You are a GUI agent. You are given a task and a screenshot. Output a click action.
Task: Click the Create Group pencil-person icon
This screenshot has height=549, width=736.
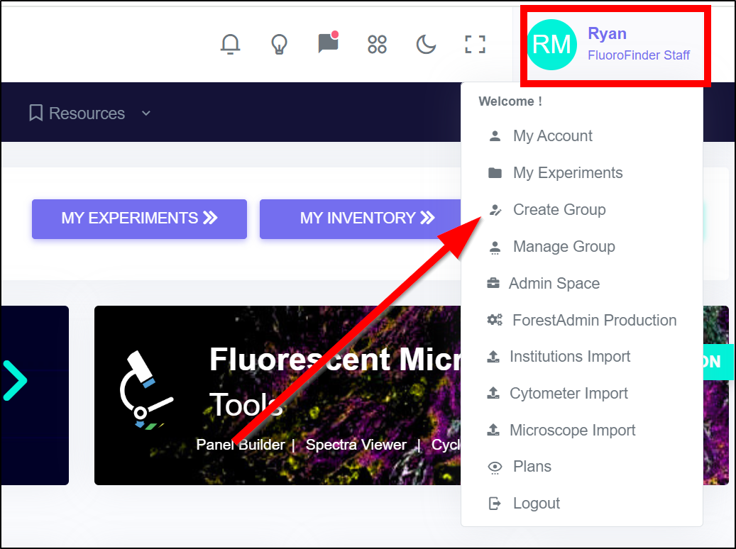point(495,210)
